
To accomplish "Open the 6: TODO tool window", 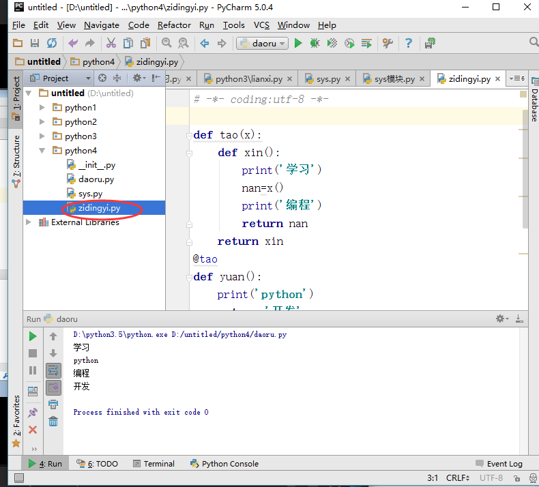I will [x=97, y=464].
